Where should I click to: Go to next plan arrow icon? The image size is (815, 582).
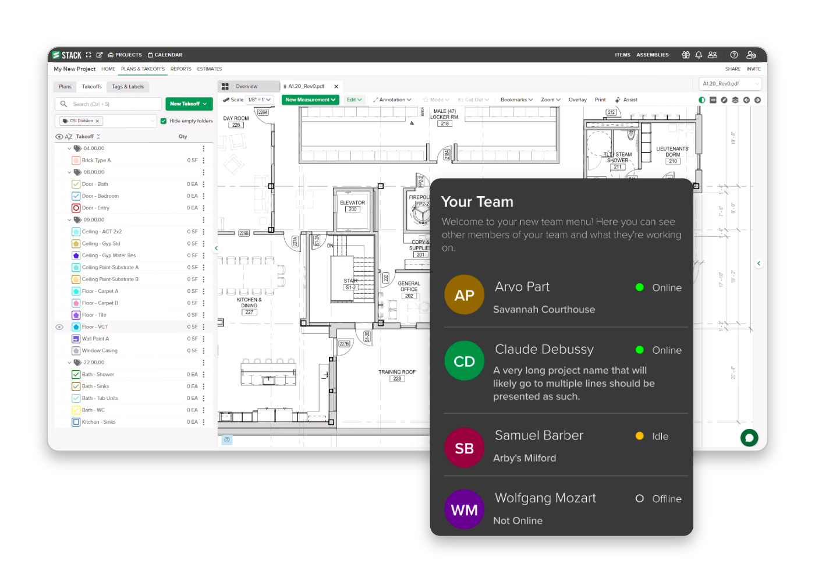pyautogui.click(x=757, y=100)
